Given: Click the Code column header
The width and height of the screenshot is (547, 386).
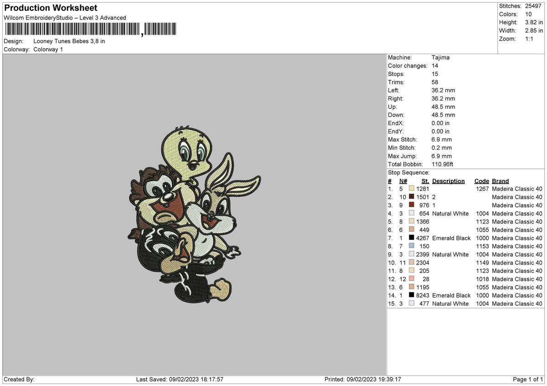Looking at the screenshot, I should point(481,181).
